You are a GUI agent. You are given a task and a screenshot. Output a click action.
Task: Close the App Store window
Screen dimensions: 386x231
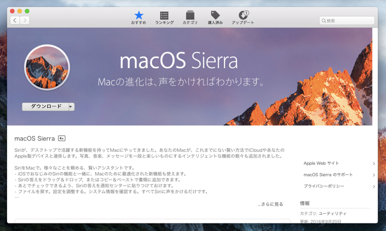click(x=12, y=11)
